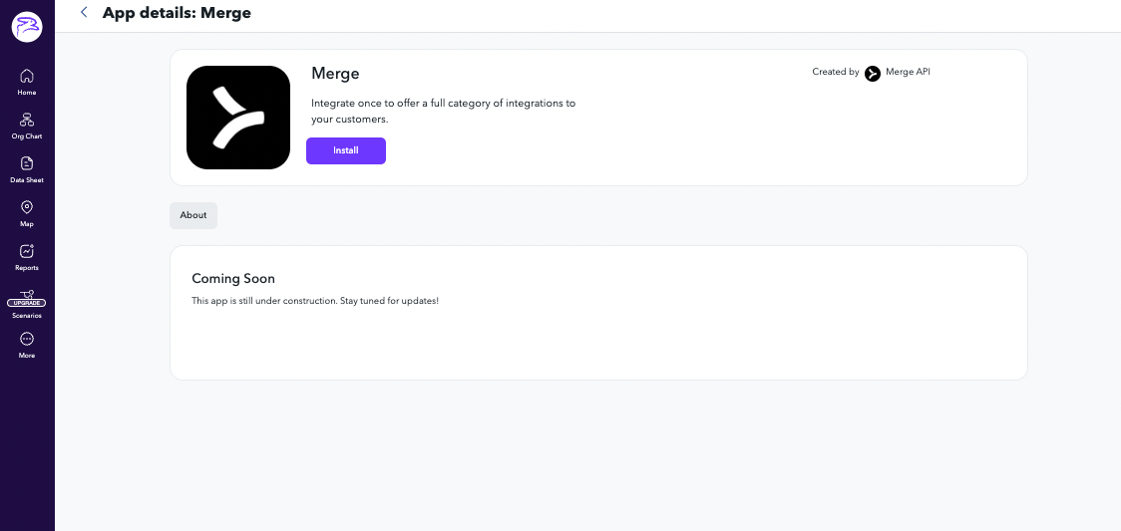1121x531 pixels.
Task: Click the under construction notice text
Action: 315,301
